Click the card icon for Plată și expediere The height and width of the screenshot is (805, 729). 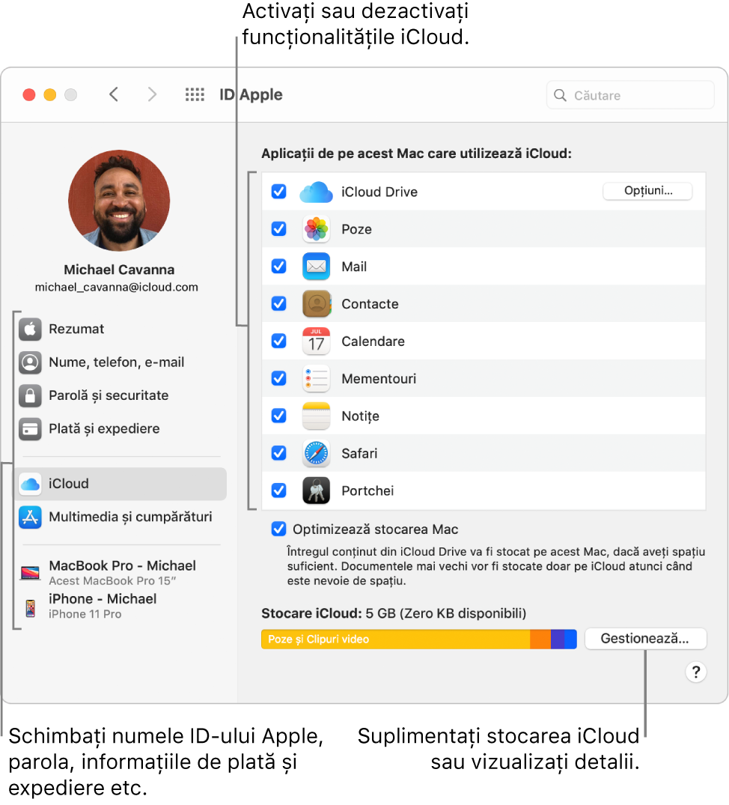[30, 429]
